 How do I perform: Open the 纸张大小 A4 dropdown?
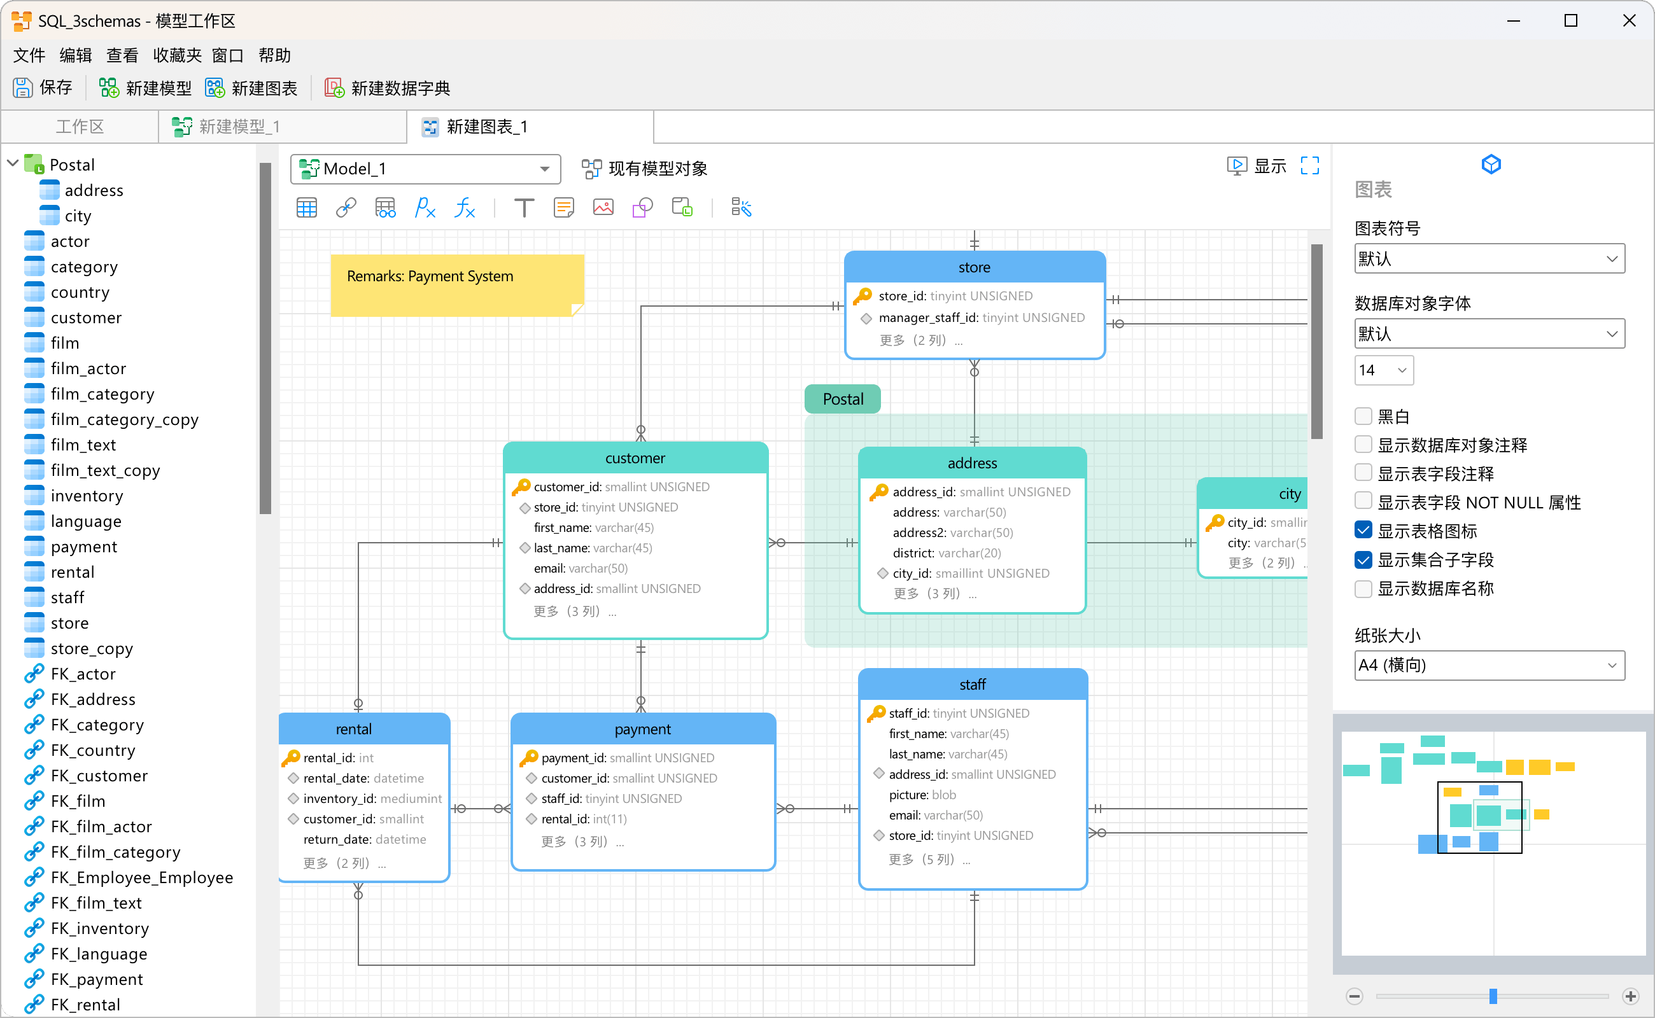coord(1489,666)
